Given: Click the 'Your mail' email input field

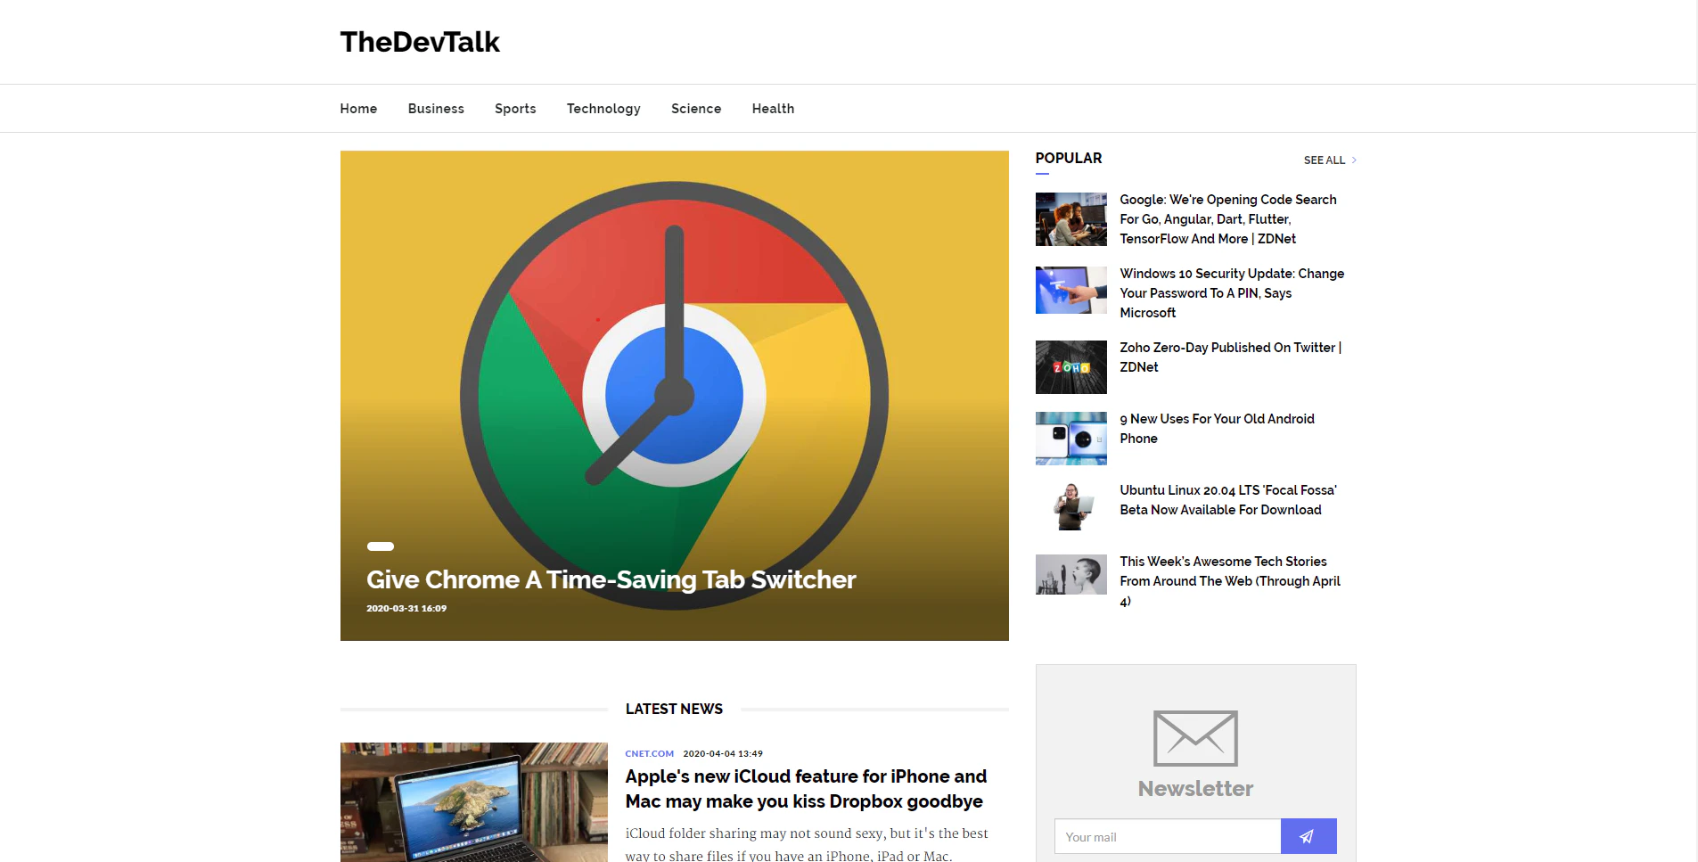Looking at the screenshot, I should point(1167,836).
